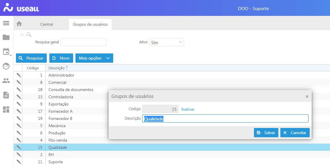Open the dashboard icon in sidebar
This screenshot has height=167, width=330.
tap(6, 110)
